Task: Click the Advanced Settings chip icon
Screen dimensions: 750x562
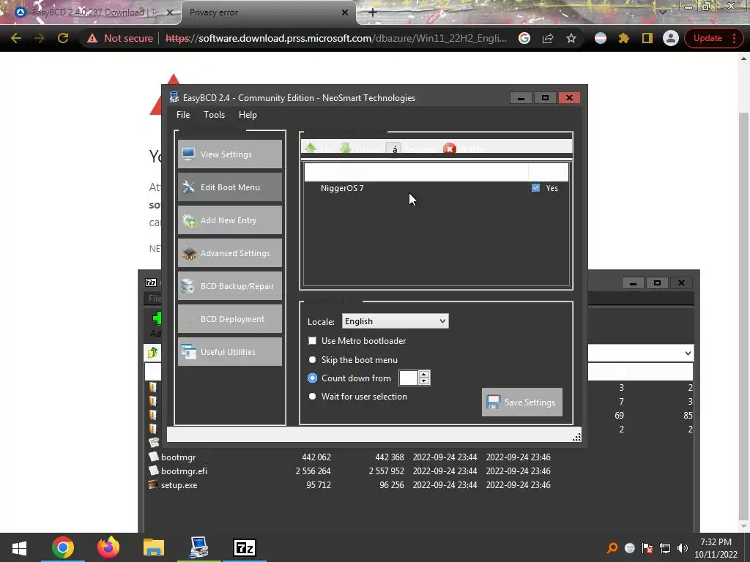Action: 188,253
